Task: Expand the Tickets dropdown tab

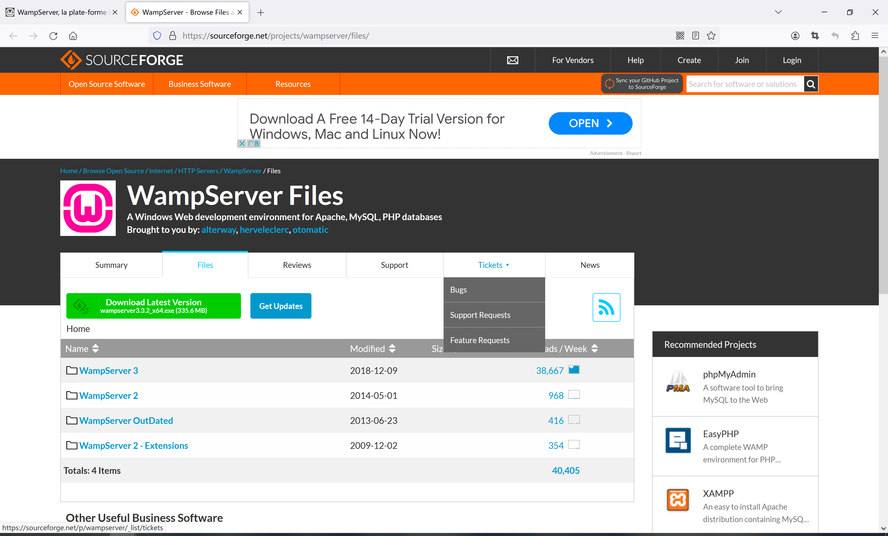Action: [494, 265]
